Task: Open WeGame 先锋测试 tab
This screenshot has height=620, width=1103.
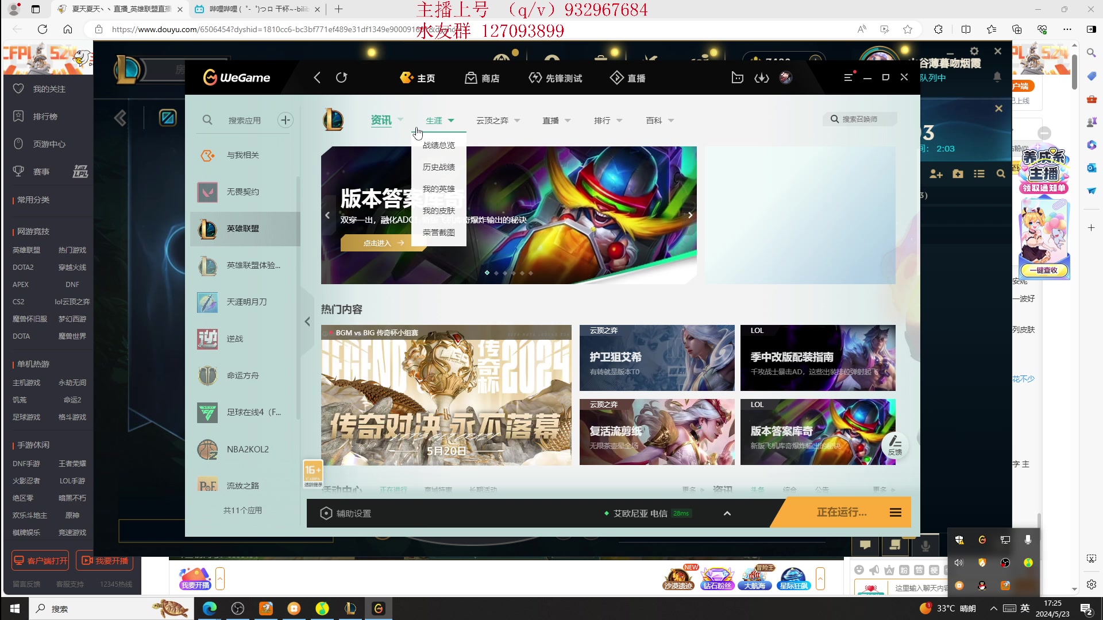Action: click(x=556, y=77)
